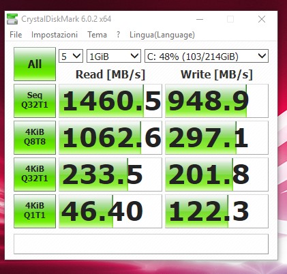
Task: Select the 4KiB Q32T1 write result 201.8
Action: click(x=217, y=174)
